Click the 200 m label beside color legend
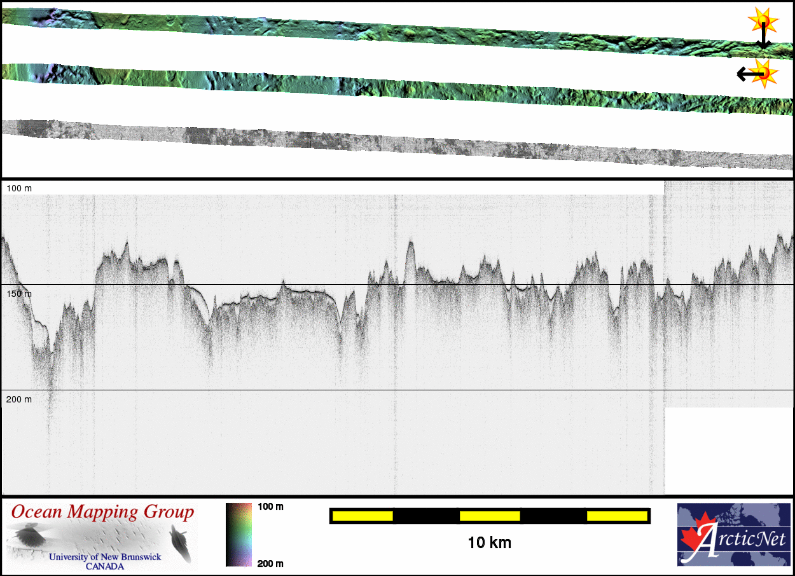The width and height of the screenshot is (795, 576). [270, 563]
